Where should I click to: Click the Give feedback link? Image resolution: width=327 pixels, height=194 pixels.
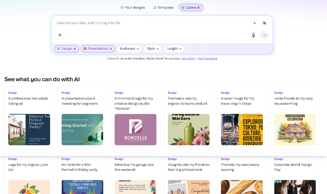208,59
